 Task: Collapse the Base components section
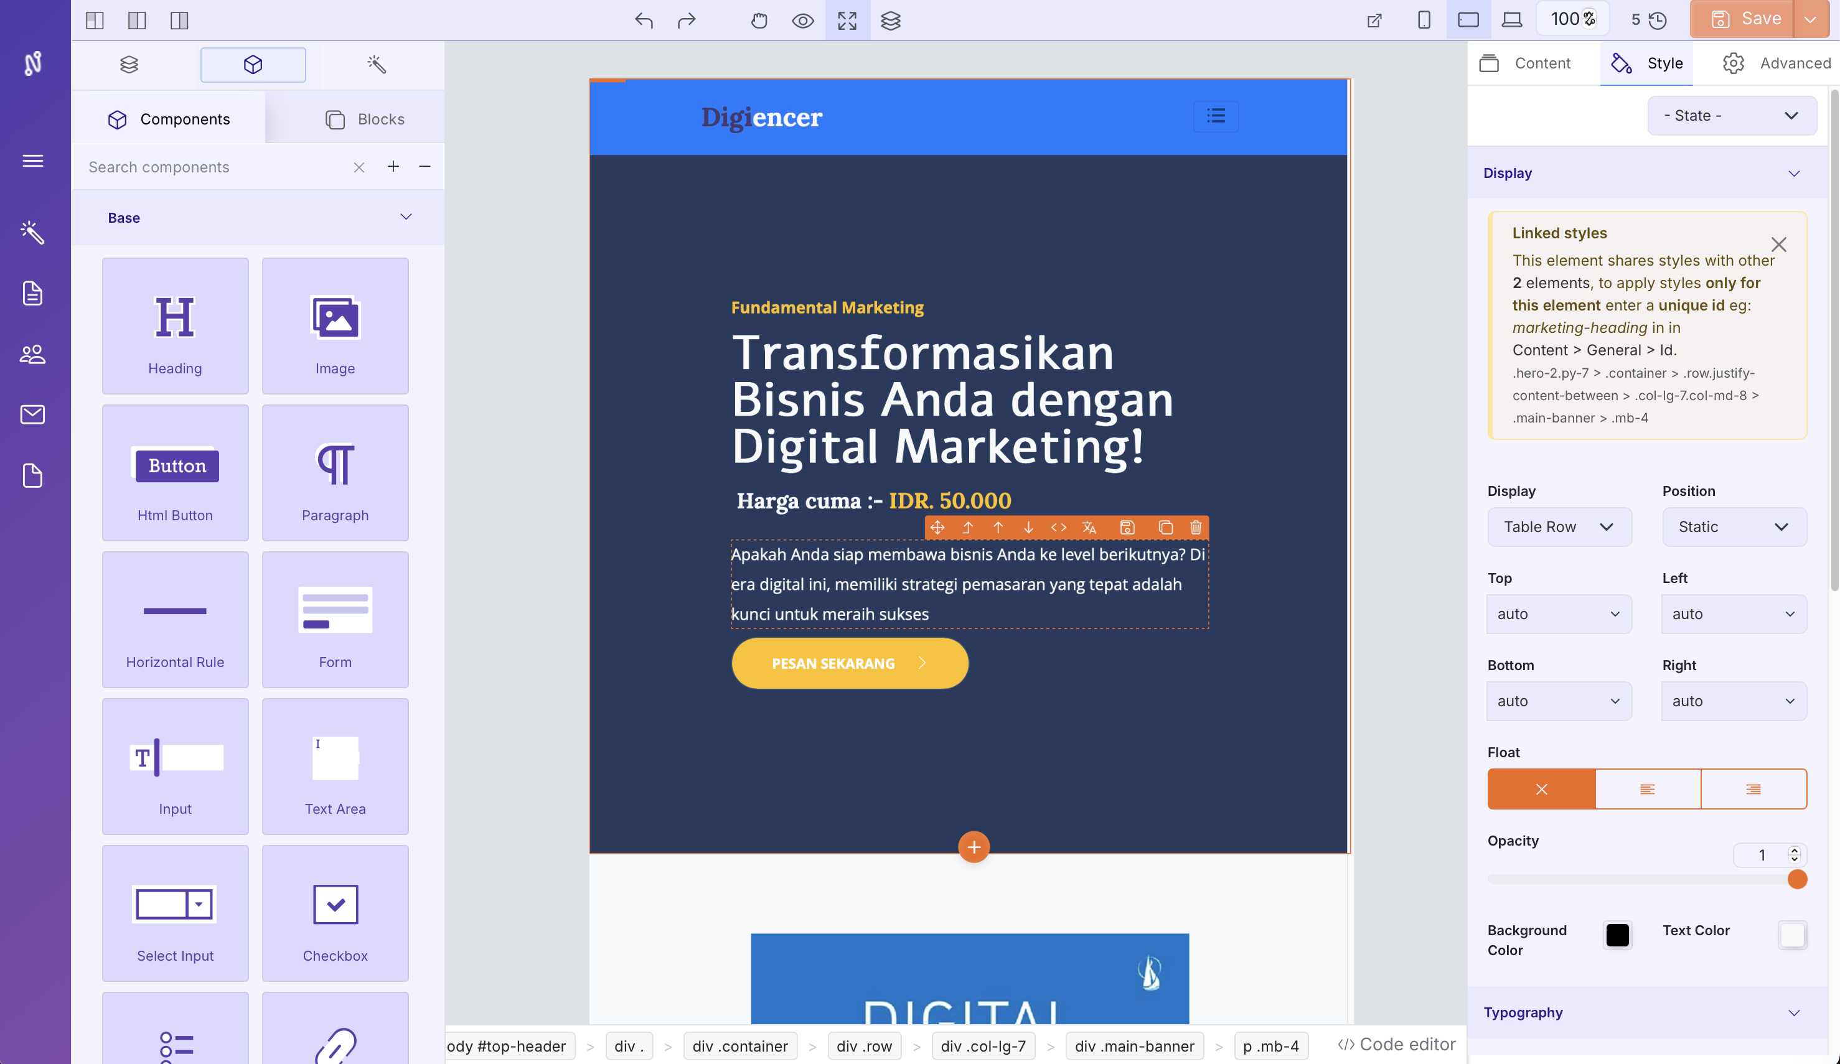point(406,218)
